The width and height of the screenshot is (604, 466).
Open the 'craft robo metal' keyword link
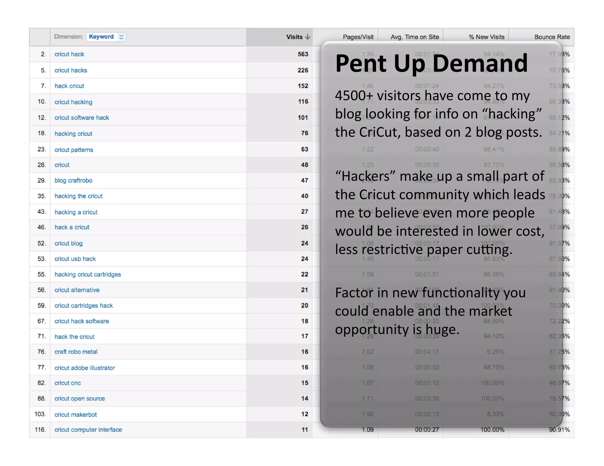76,352
